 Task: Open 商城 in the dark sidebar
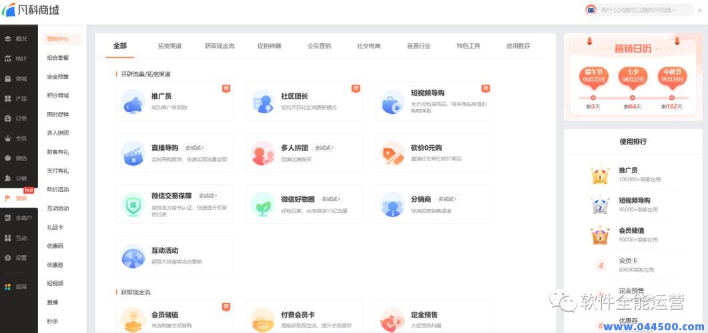16,79
